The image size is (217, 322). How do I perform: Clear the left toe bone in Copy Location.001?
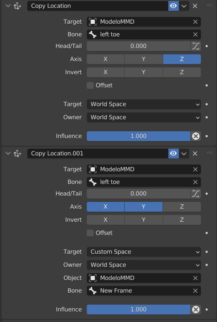pos(195,182)
